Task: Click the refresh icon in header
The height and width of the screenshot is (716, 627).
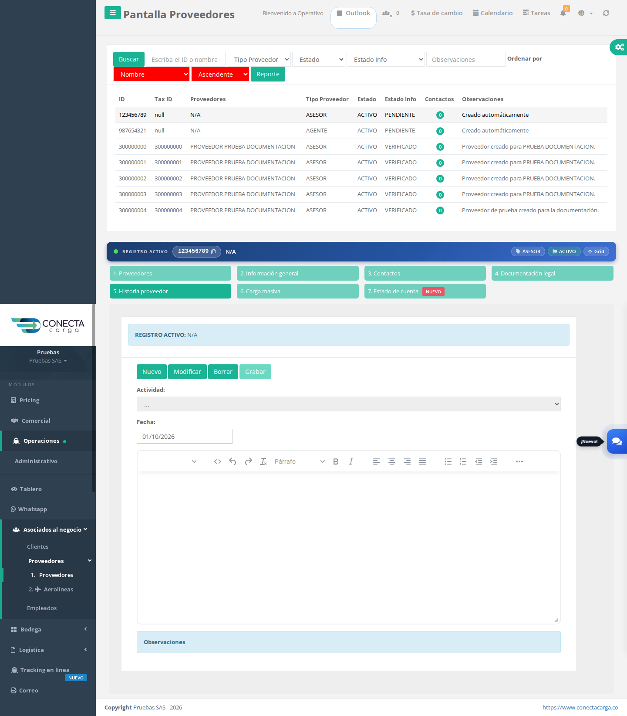Action: (x=606, y=13)
